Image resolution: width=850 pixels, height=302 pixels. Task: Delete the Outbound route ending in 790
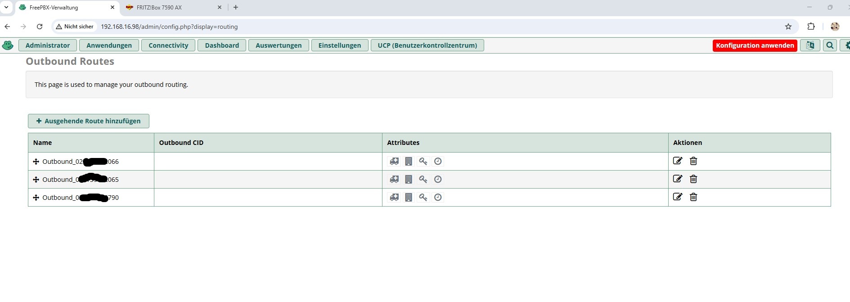693,197
